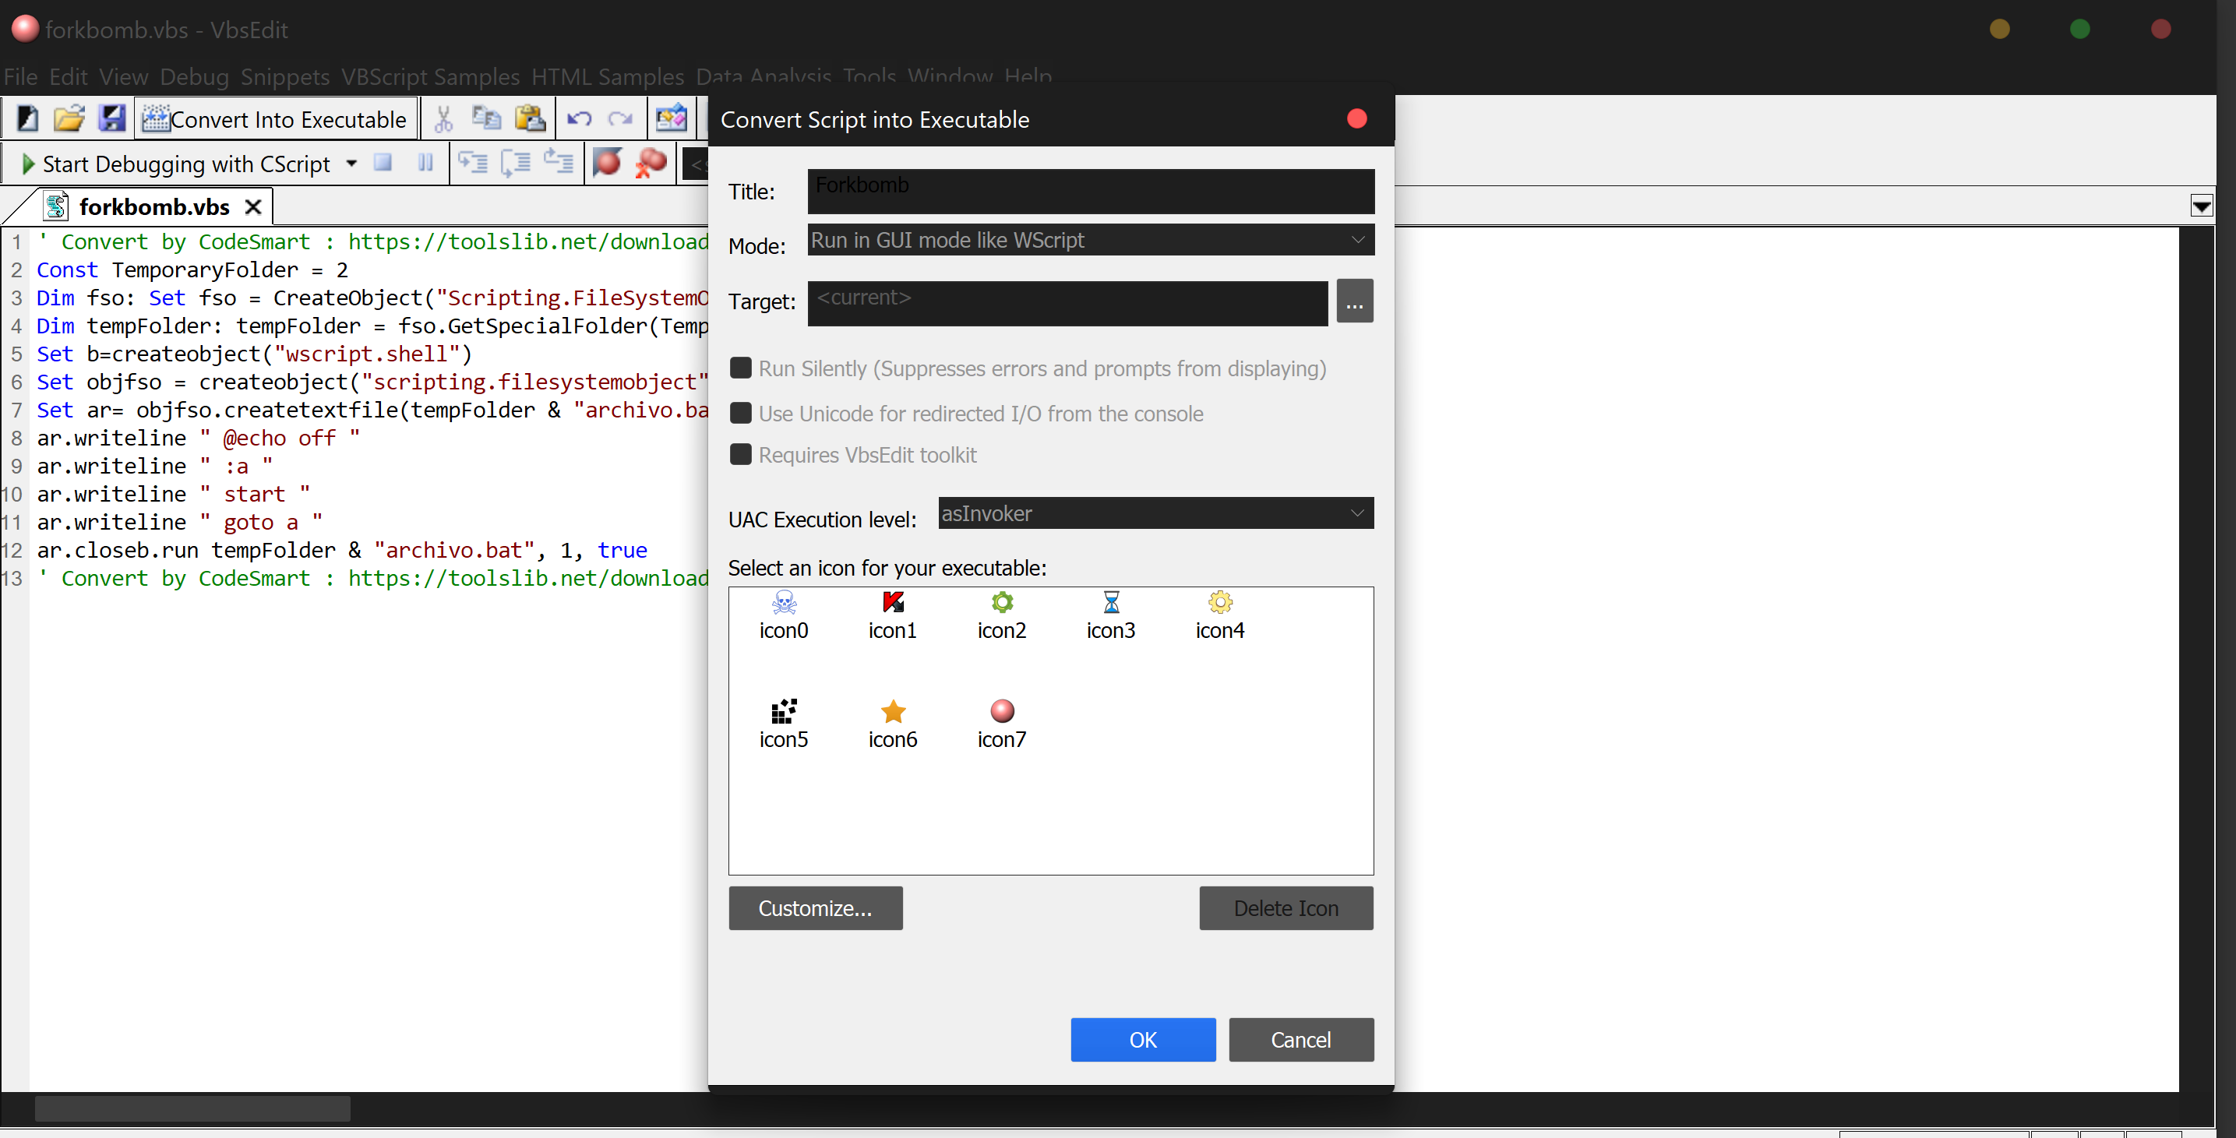Image resolution: width=2236 pixels, height=1138 pixels.
Task: Click the Paste clipboard icon
Action: tap(530, 118)
